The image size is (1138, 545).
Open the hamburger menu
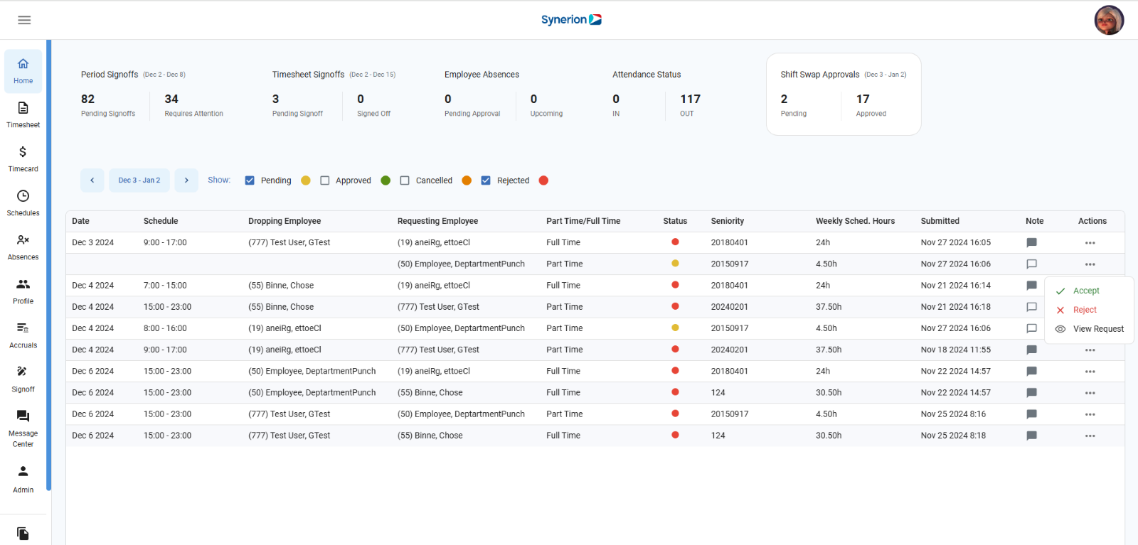pyautogui.click(x=24, y=20)
